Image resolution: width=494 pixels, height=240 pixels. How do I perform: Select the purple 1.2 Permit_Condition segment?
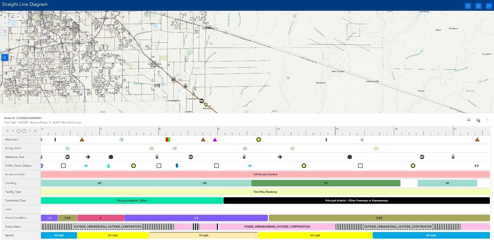coord(196,218)
